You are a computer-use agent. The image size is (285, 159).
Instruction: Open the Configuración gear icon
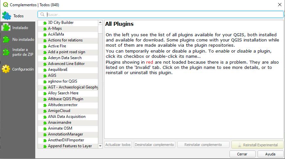[6, 69]
